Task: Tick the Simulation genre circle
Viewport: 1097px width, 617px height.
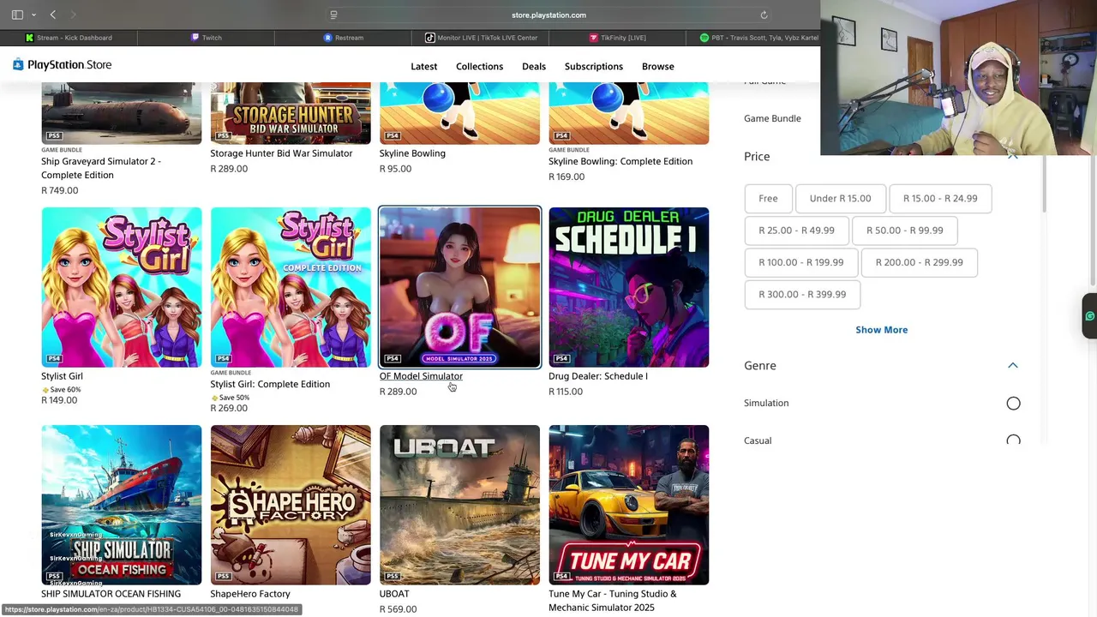Action: (x=1013, y=404)
